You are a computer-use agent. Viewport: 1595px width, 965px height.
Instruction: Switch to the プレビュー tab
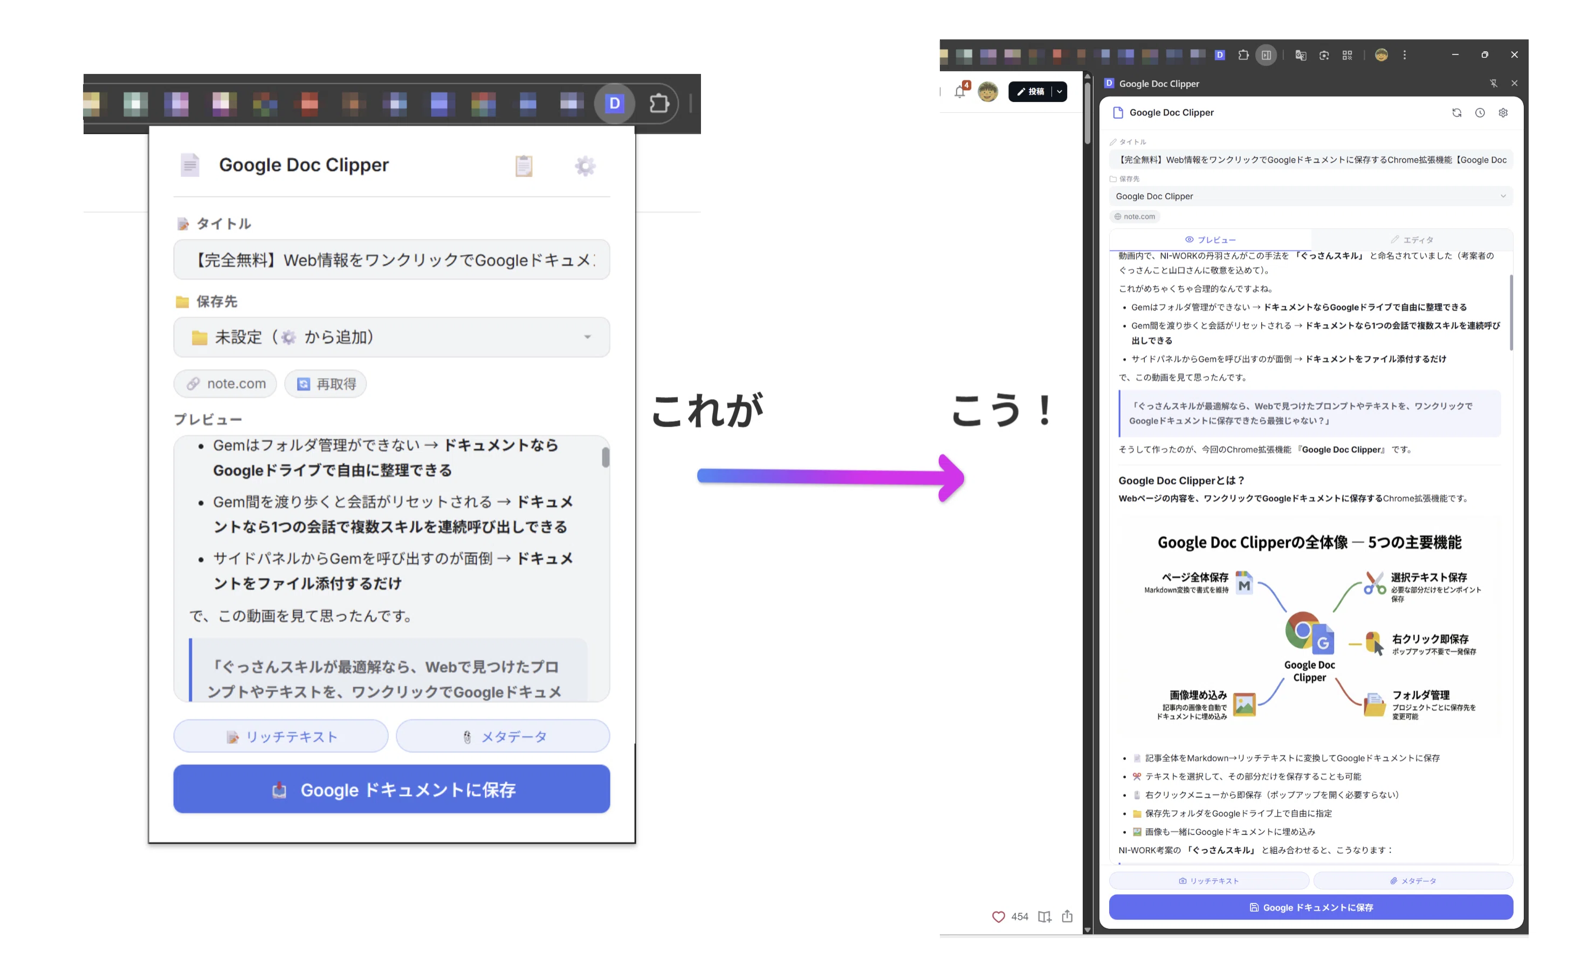tap(1210, 239)
